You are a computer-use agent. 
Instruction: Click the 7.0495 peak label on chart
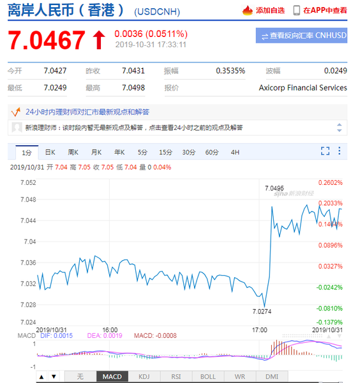pyautogui.click(x=274, y=189)
